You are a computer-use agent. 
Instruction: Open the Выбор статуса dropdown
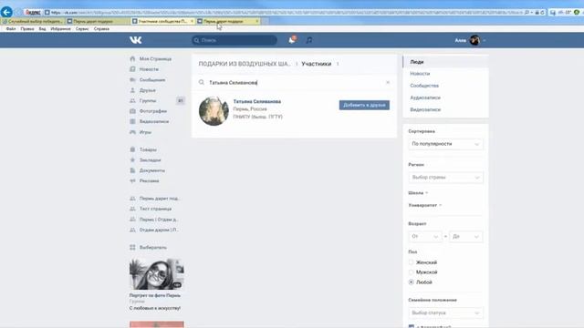pyautogui.click(x=445, y=313)
